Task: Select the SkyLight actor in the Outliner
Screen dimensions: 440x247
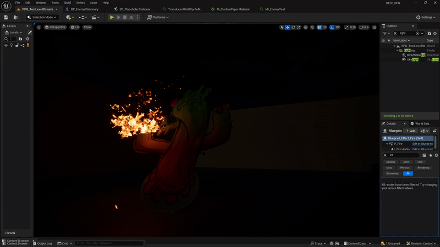Action: coord(413,60)
